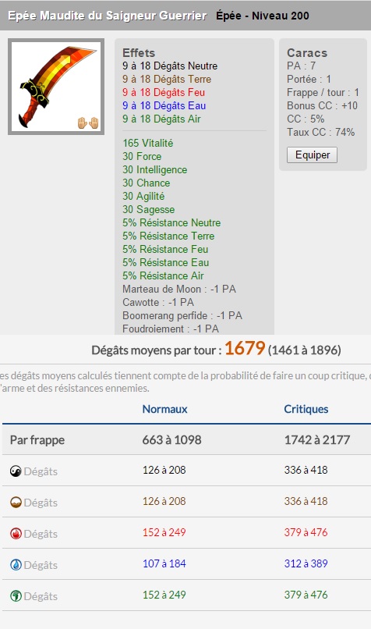Click the Cawotte -1 PA effect line
Viewport: 371px width, 629px height.
(x=158, y=302)
